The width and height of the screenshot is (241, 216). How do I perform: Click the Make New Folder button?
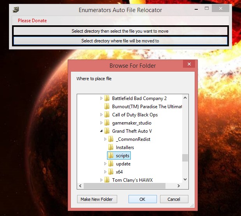pos(97,199)
